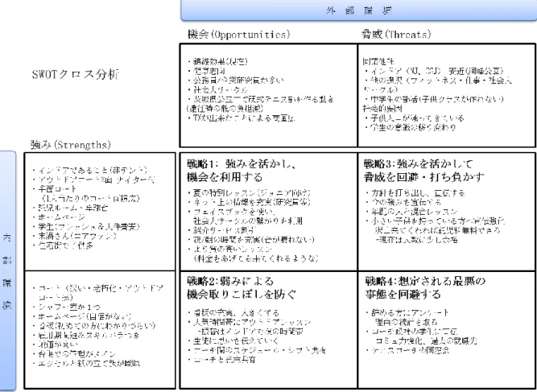Screen dimensions: 537x392
Task: Click the '方針を打ち出し、宣伝する' bullet
Action: point(415,193)
